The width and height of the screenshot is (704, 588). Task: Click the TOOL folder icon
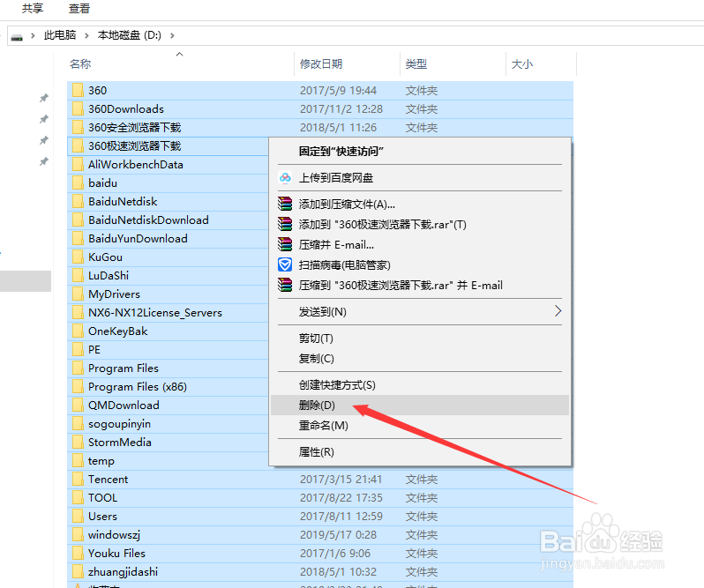[x=78, y=497]
